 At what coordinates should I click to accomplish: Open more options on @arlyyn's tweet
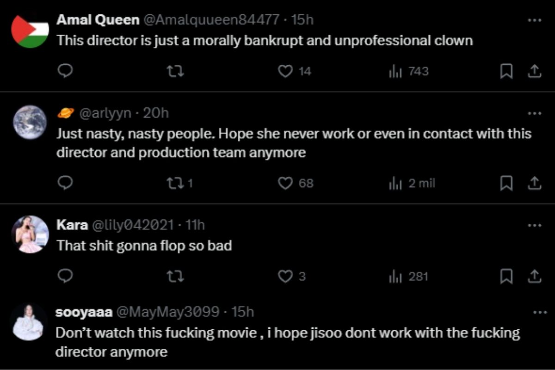tap(534, 113)
